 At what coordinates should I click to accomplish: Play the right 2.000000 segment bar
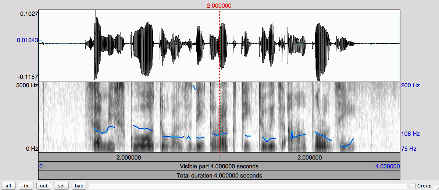309,157
